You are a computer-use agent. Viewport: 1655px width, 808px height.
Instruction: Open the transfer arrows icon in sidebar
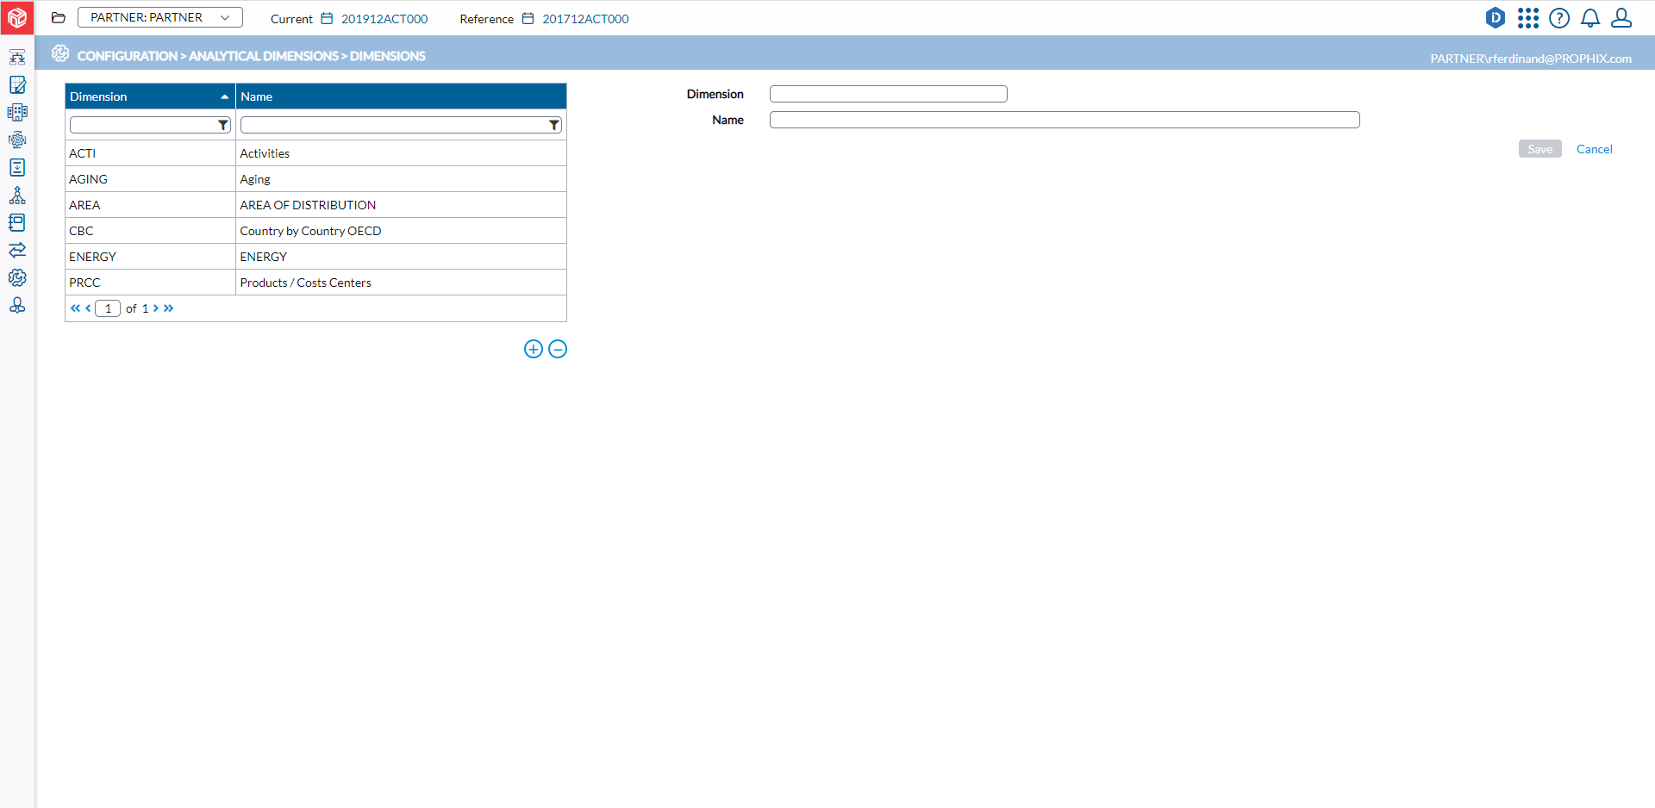pyautogui.click(x=17, y=250)
